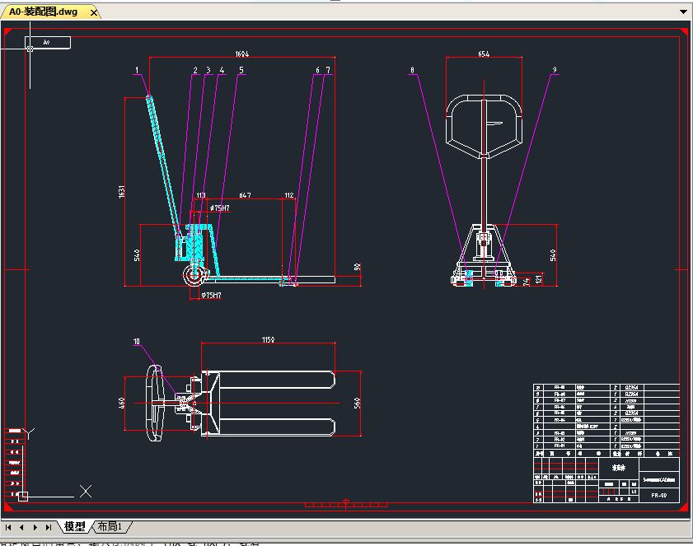The height and width of the screenshot is (546, 693).
Task: Jump to the last layout tab arrow
Action: coord(49,527)
